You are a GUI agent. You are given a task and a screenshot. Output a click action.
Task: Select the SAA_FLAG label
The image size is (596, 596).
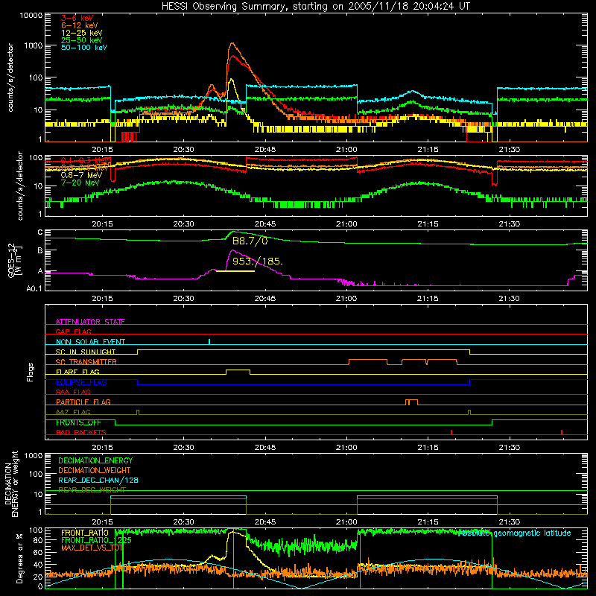point(73,392)
